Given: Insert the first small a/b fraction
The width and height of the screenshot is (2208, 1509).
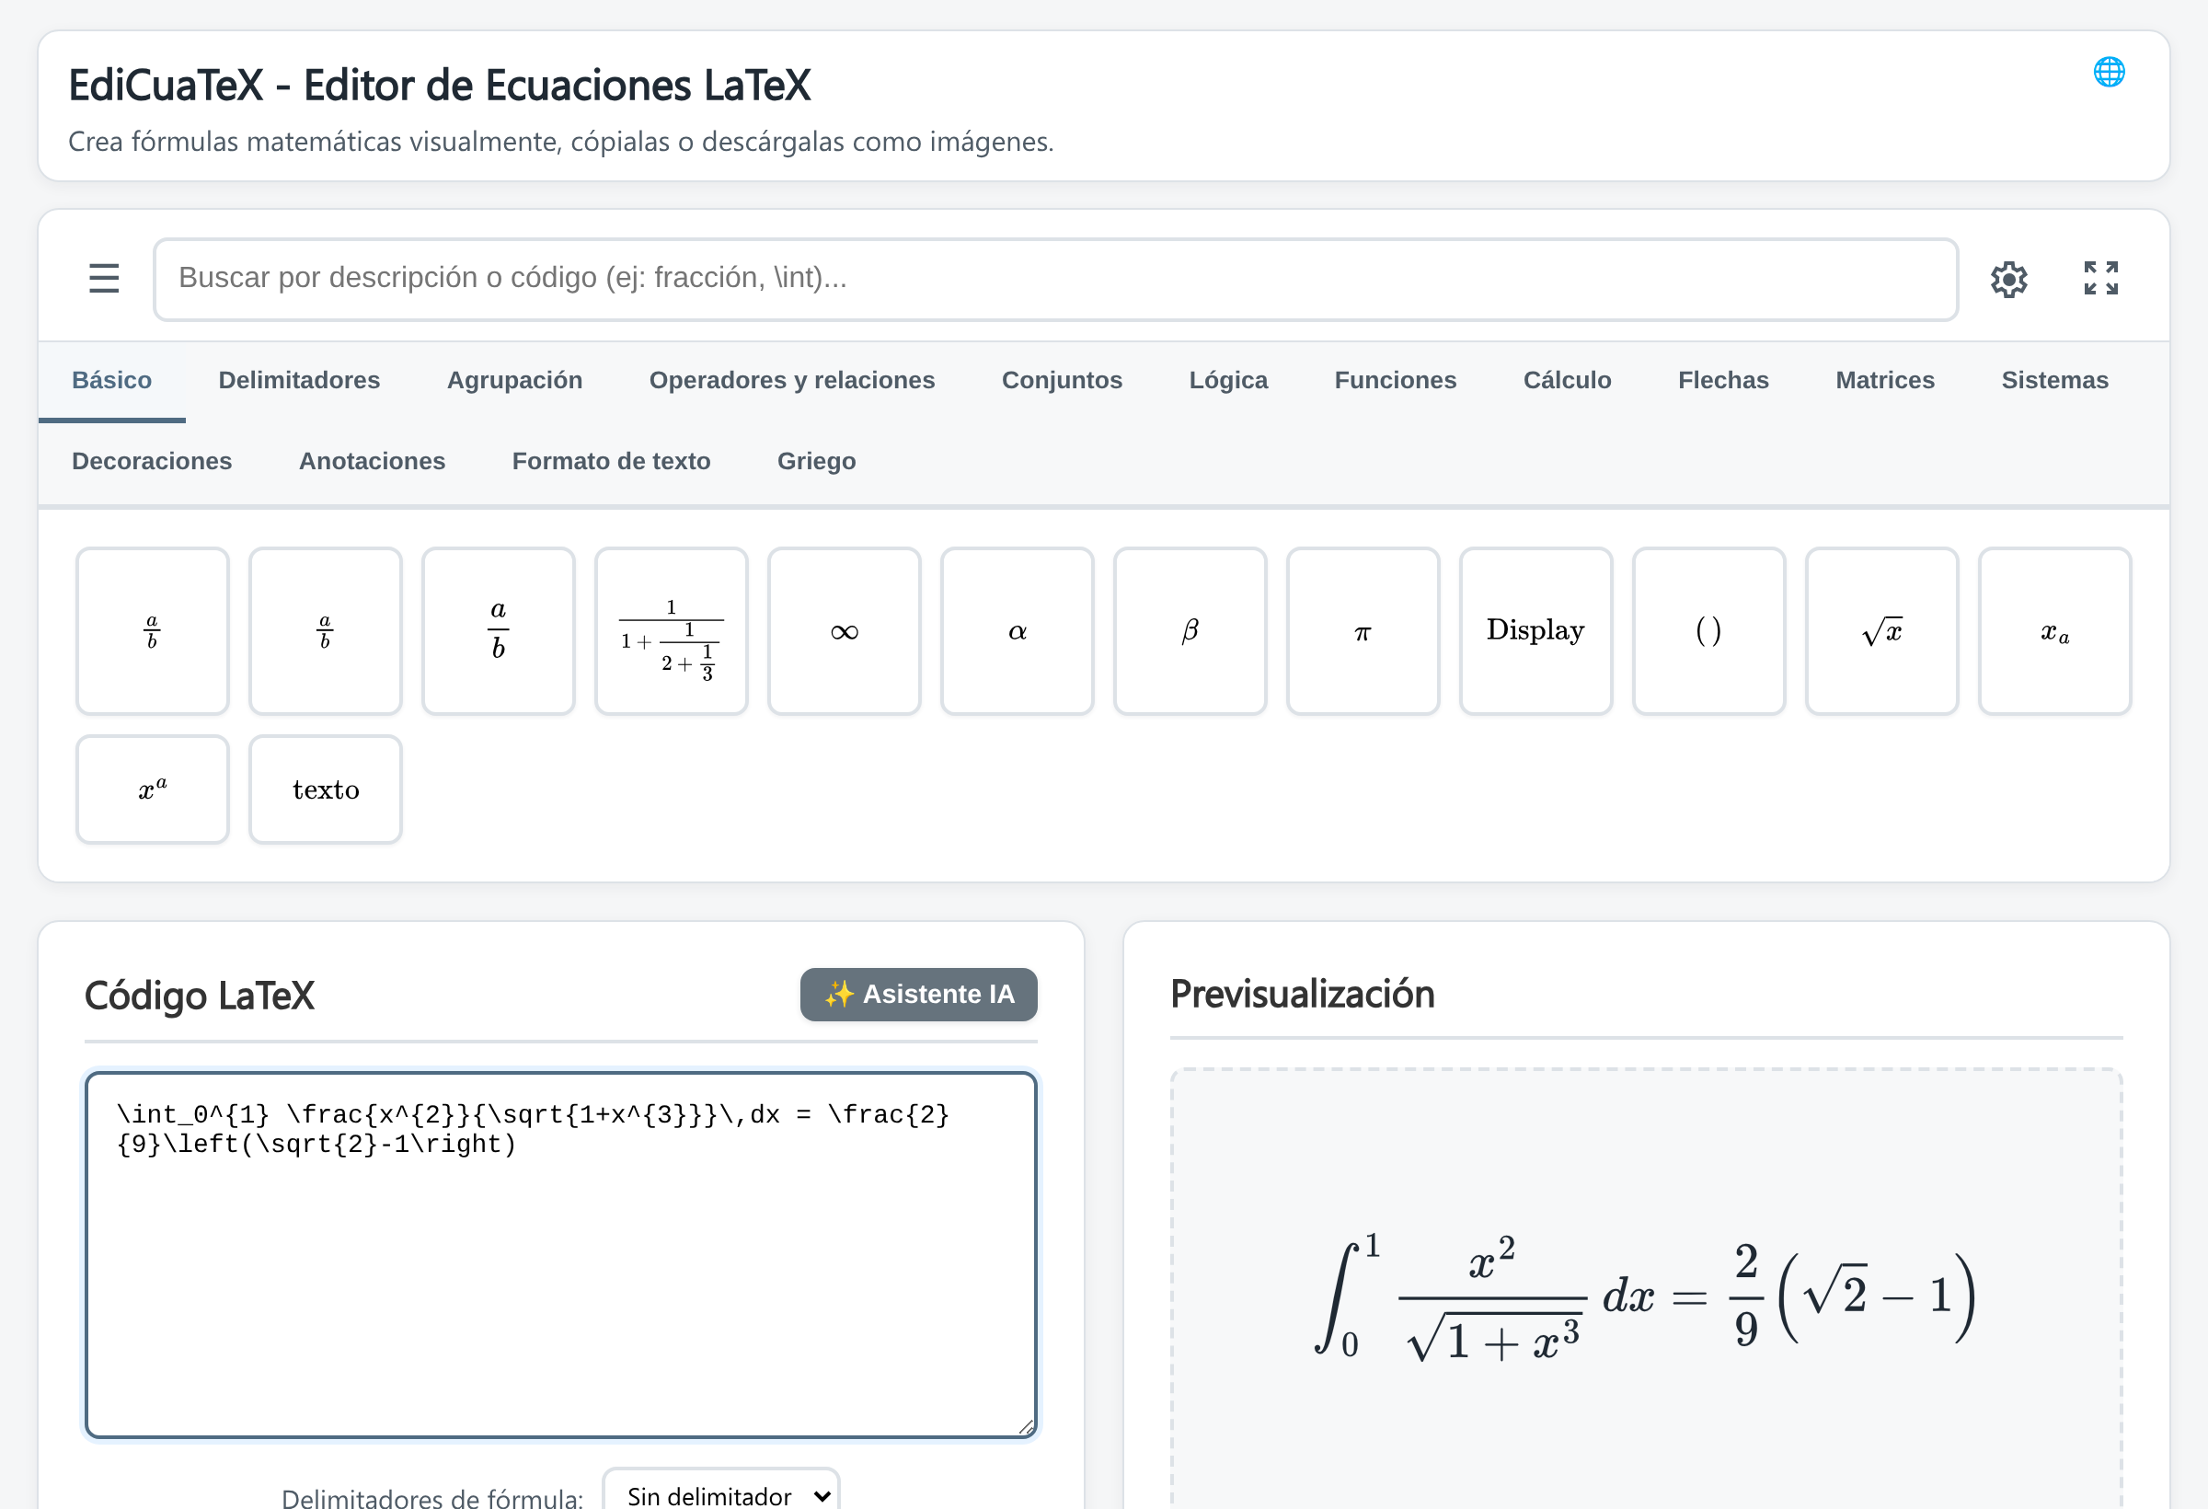Looking at the screenshot, I should click(x=153, y=631).
